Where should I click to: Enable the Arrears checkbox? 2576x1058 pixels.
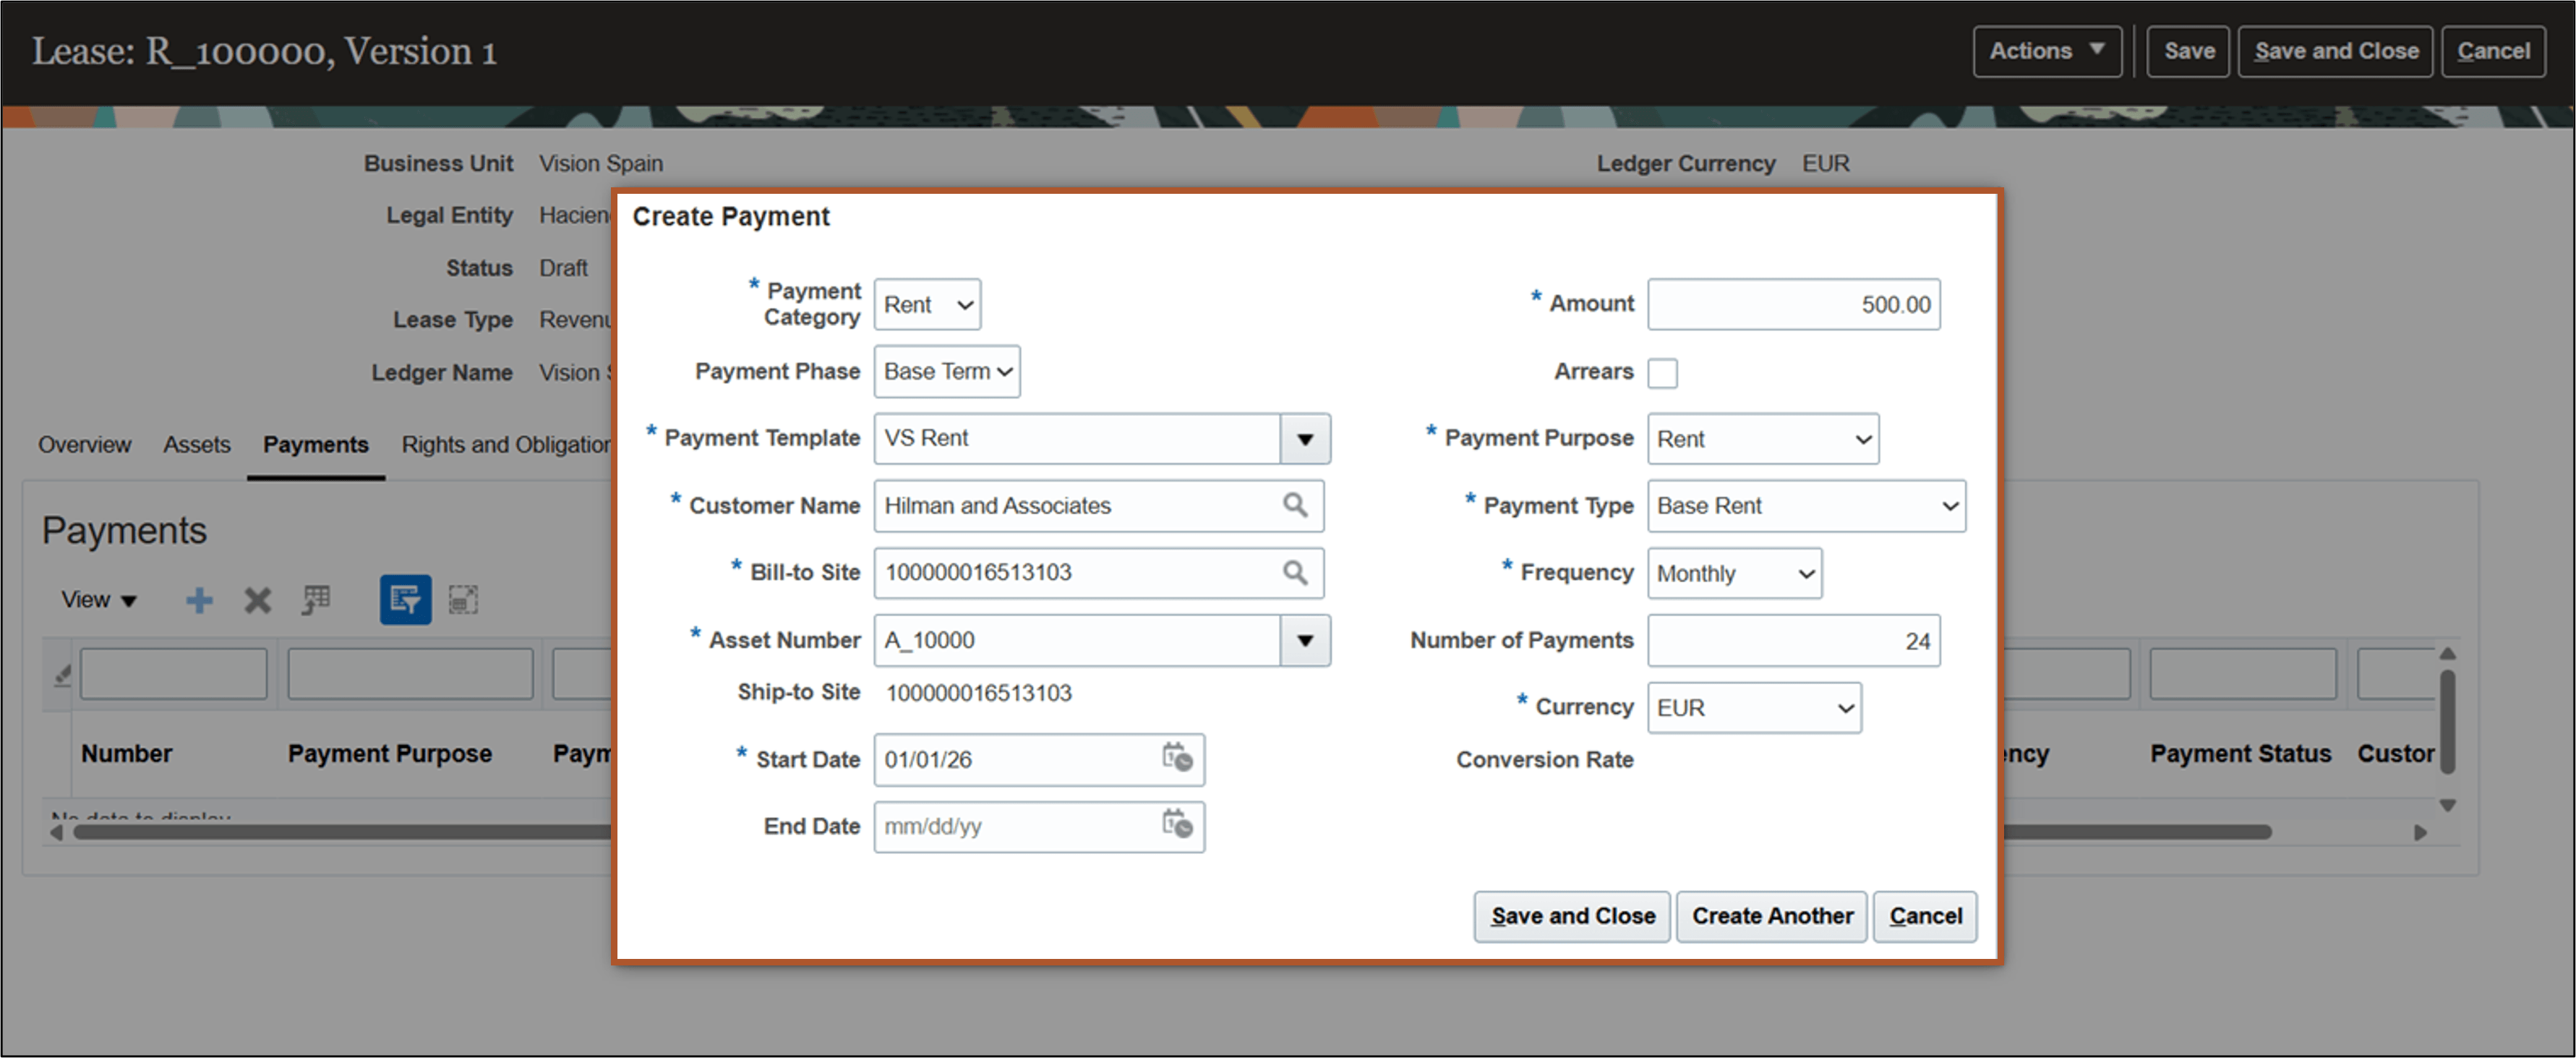(x=1663, y=372)
